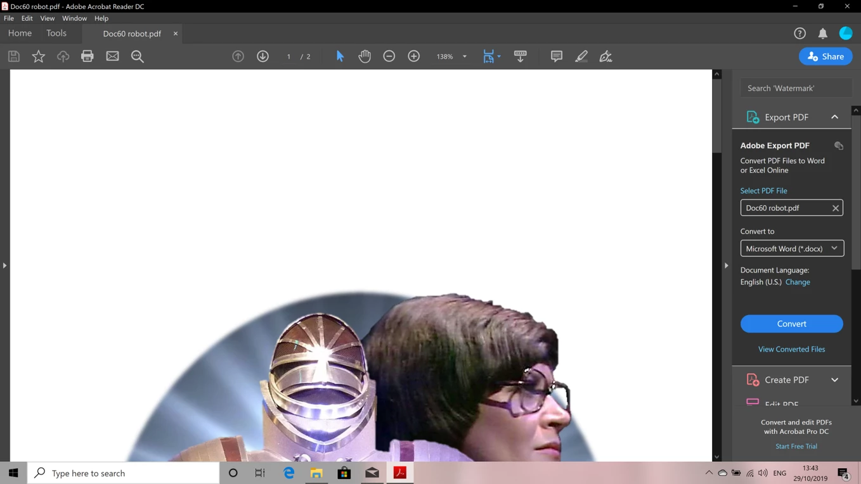Open fit page options dropdown arrow
This screenshot has height=484, width=861.
(499, 56)
